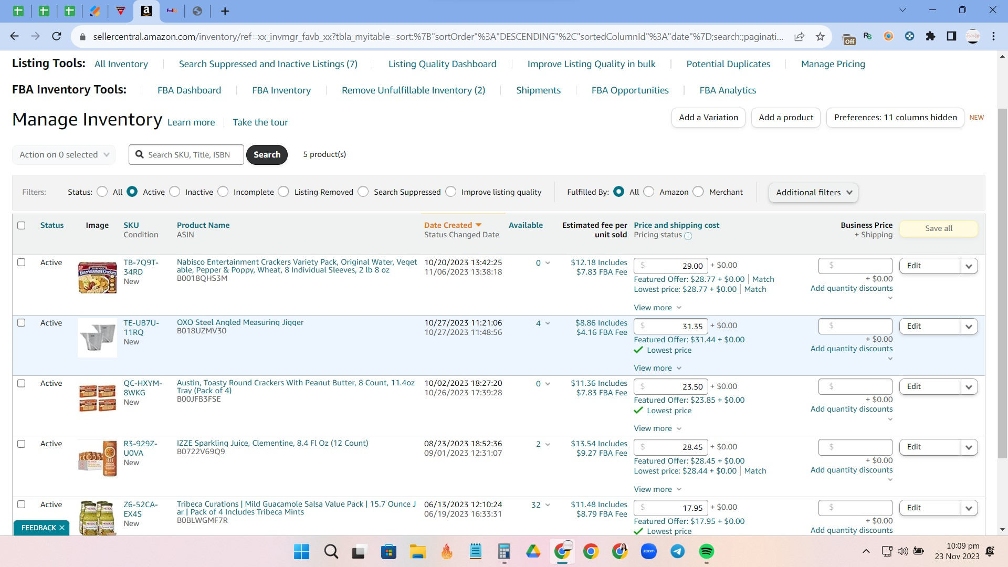This screenshot has width=1008, height=567.
Task: Open File Explorer from the taskbar
Action: [418, 551]
